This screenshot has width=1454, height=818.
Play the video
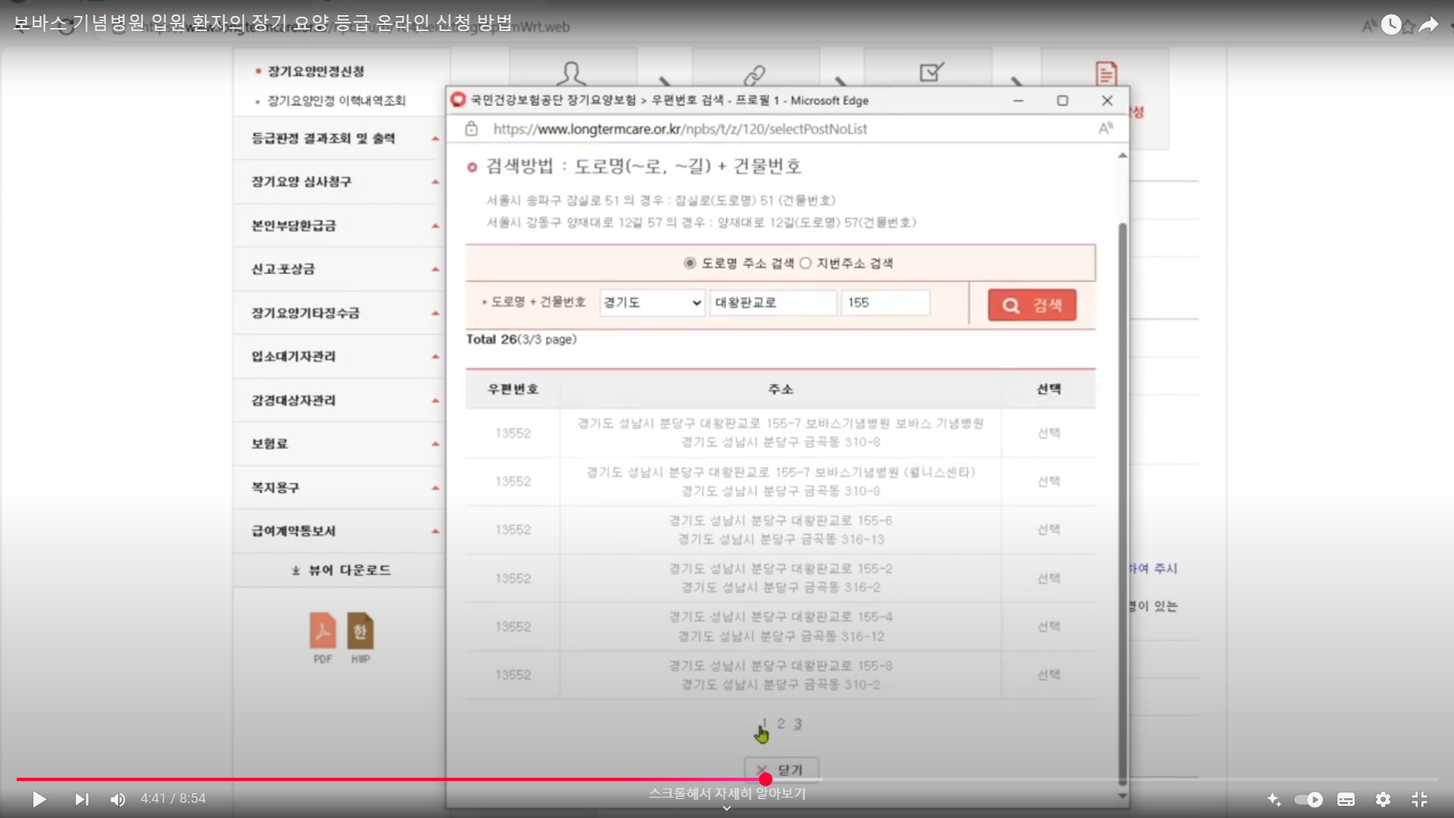pos(39,799)
